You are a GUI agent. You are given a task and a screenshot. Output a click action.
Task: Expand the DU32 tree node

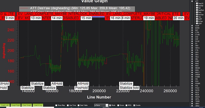192,41
